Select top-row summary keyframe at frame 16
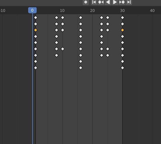This screenshot has width=161, height=144. point(80,17)
